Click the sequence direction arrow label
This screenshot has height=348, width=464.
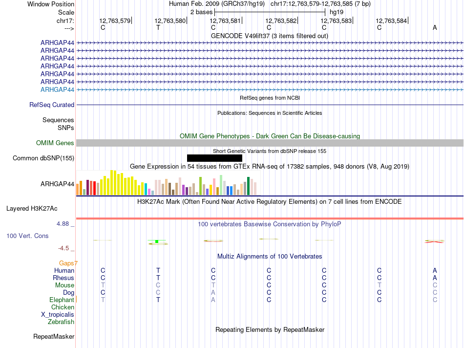(x=69, y=28)
